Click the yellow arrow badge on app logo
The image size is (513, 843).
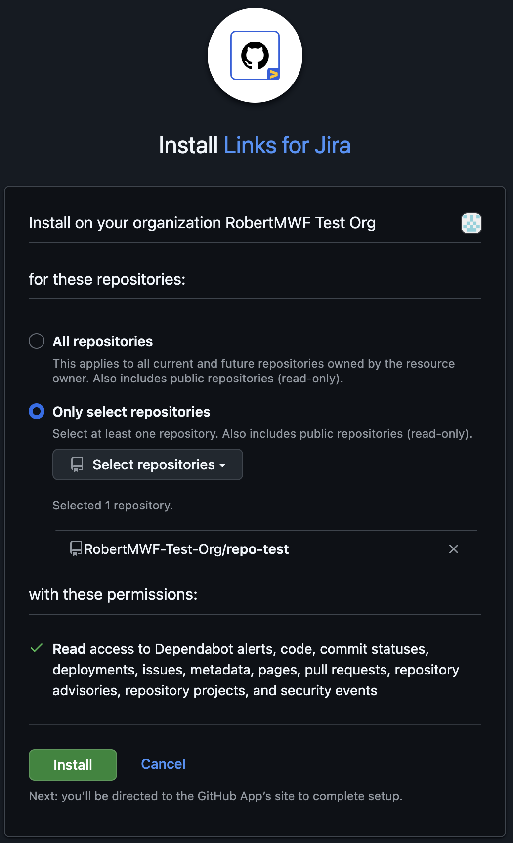[x=273, y=74]
